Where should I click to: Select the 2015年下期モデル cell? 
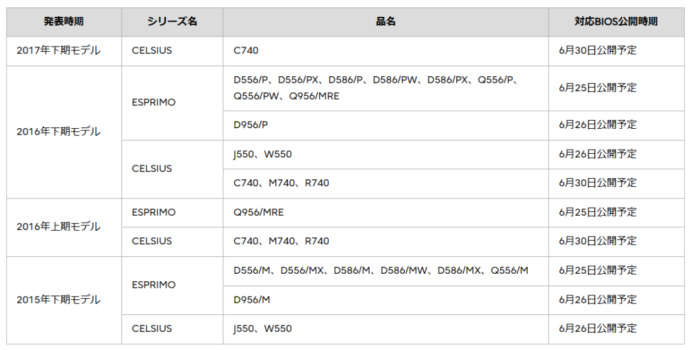coord(64,300)
